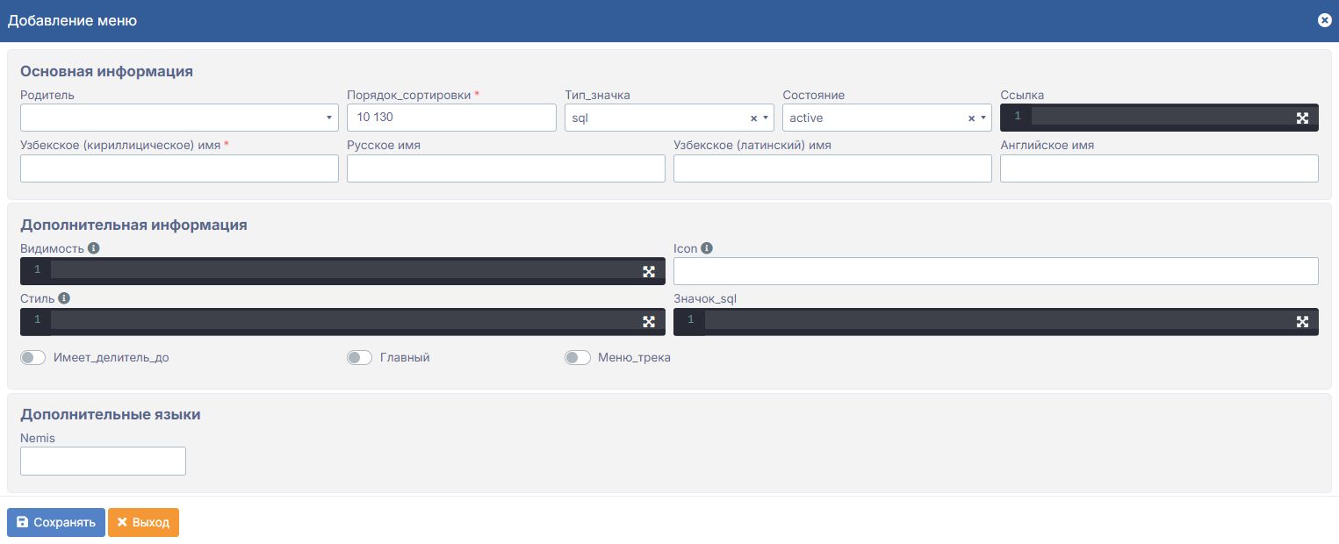Clear the Тип_значка sql selection
Screen dimensions: 1339x544
[x=753, y=118]
